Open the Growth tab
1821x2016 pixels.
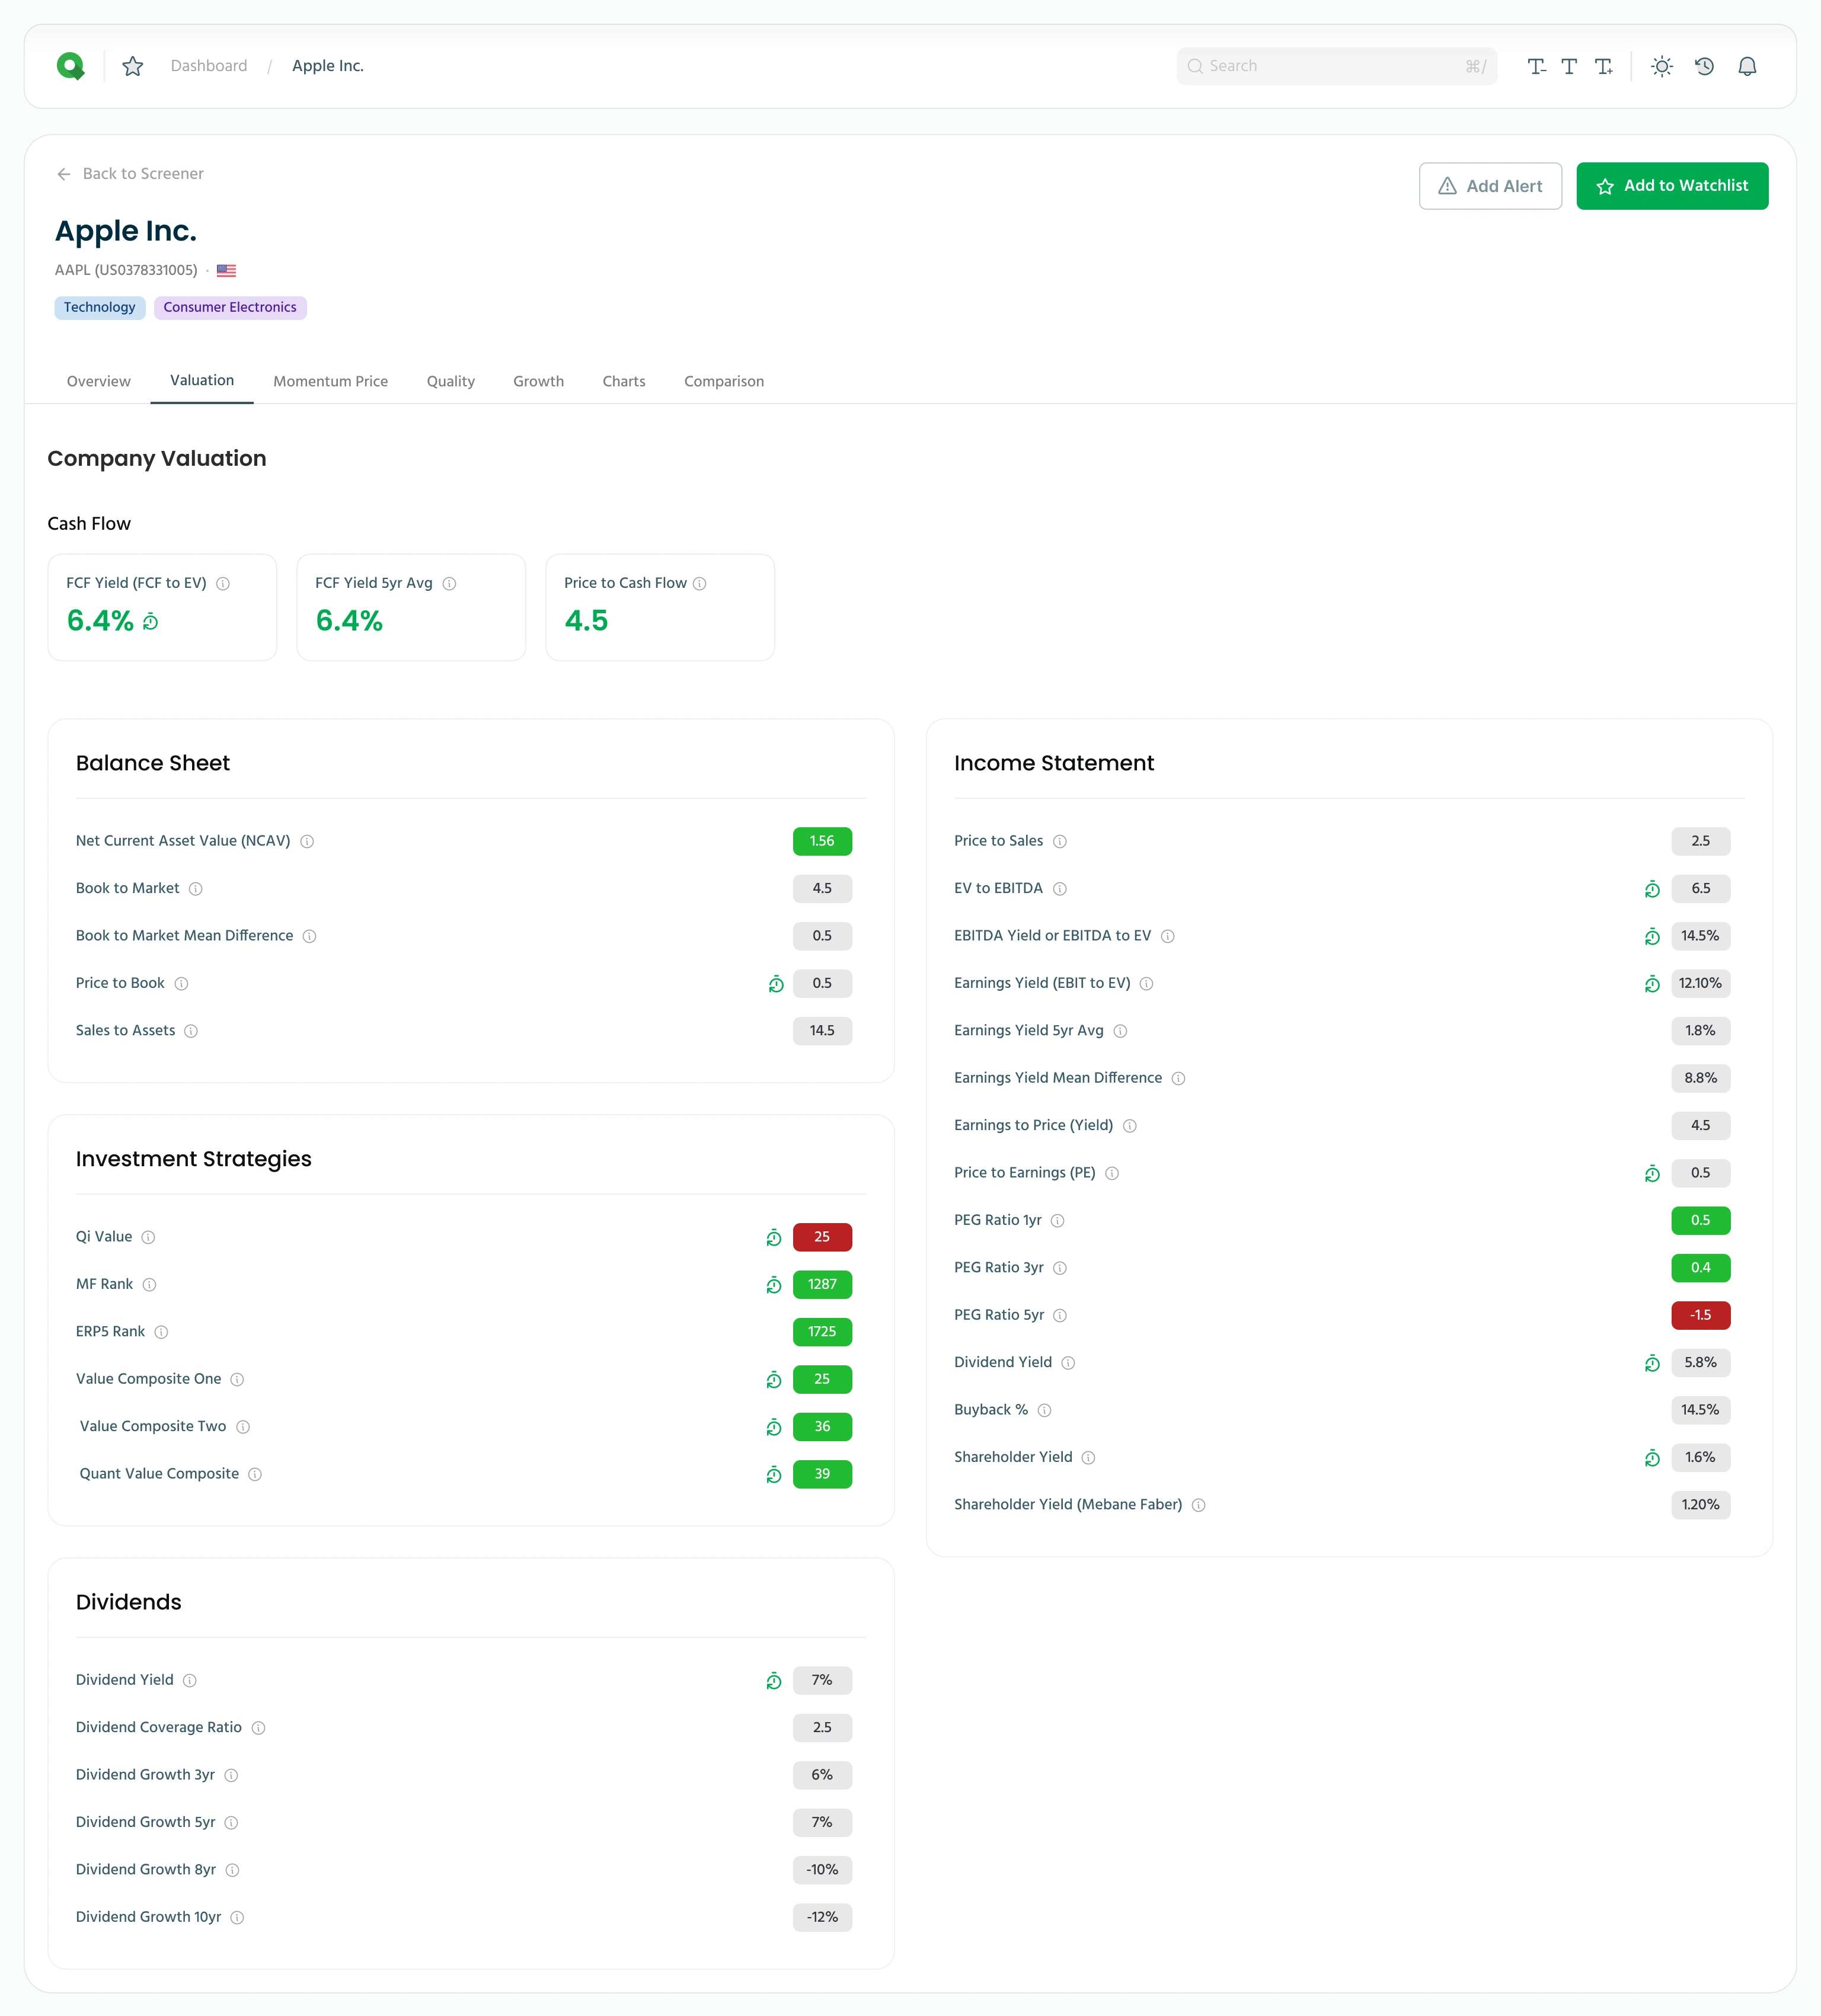coord(538,382)
